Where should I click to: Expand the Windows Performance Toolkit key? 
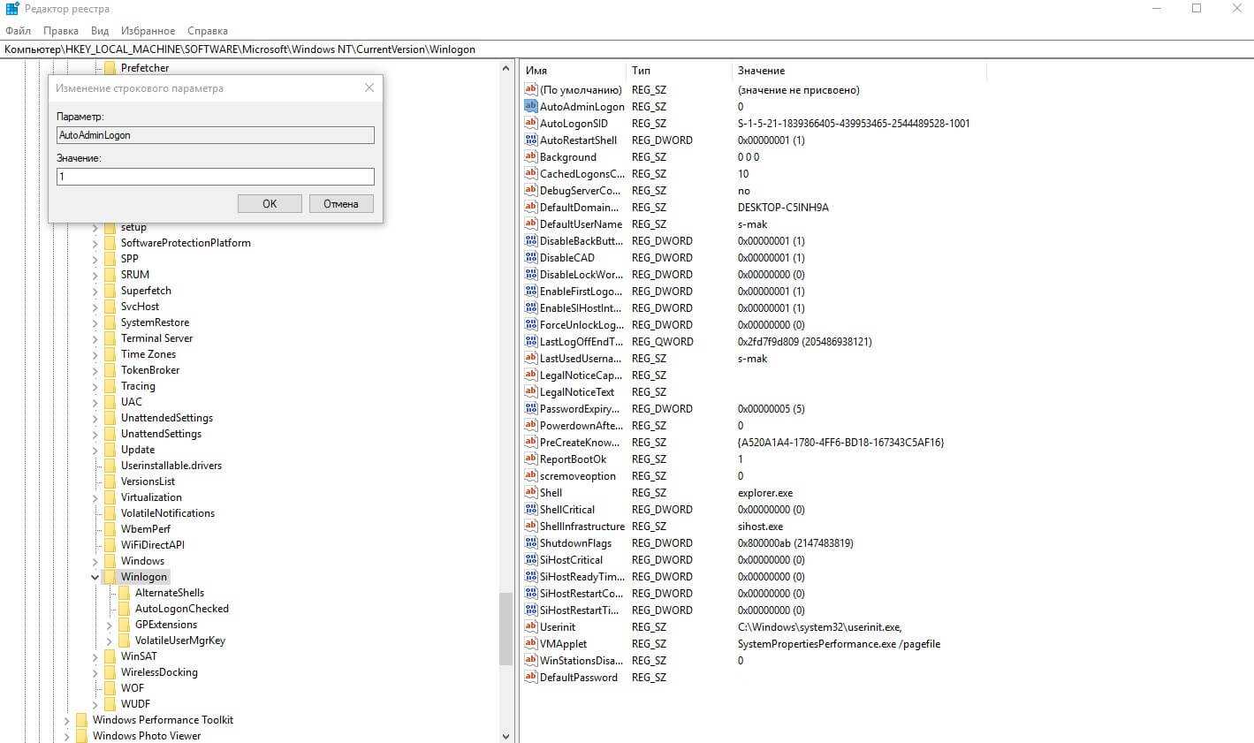pos(67,720)
